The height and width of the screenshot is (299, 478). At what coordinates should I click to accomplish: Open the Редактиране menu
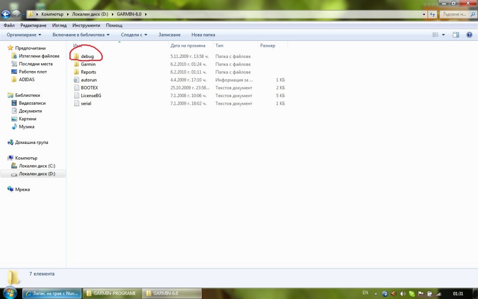coord(33,25)
